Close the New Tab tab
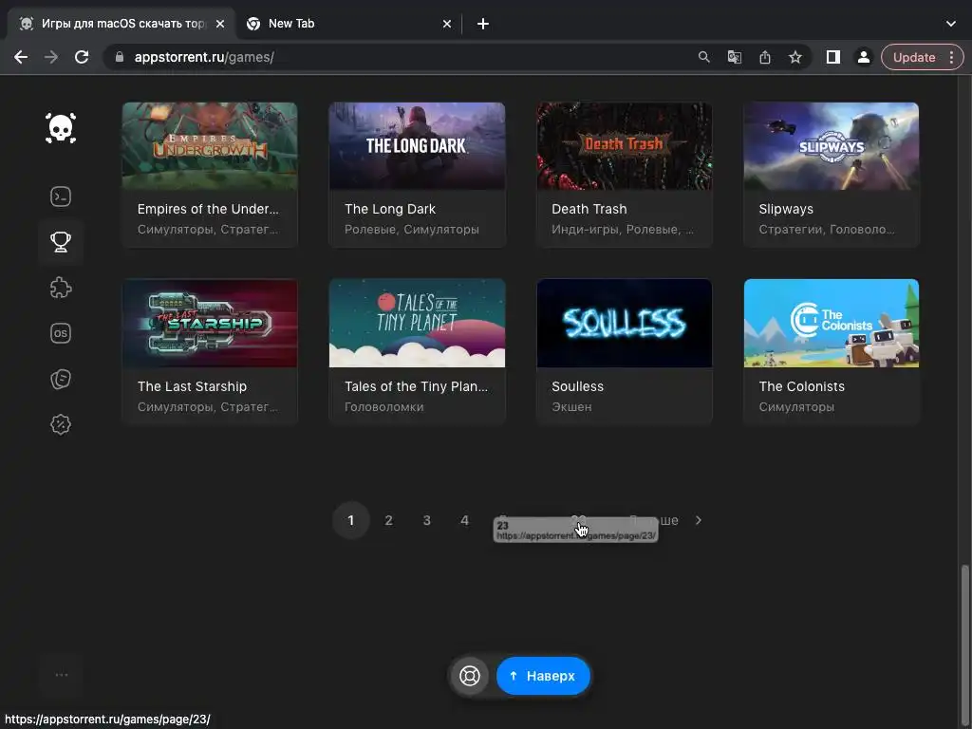972x729 pixels. coord(447,24)
